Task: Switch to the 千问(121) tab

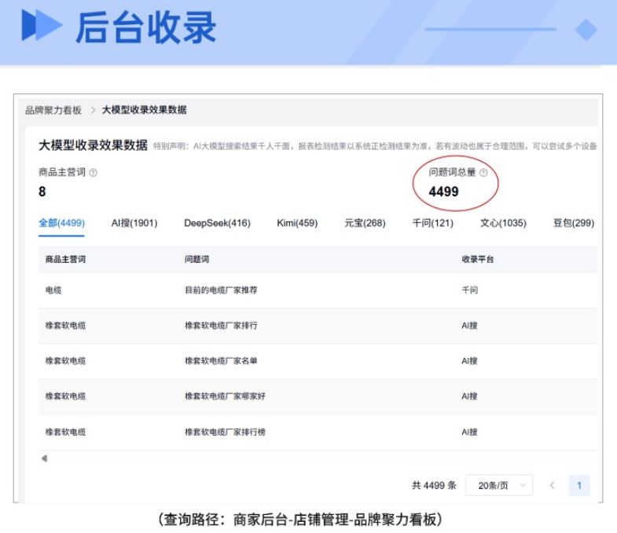Action: pyautogui.click(x=432, y=223)
